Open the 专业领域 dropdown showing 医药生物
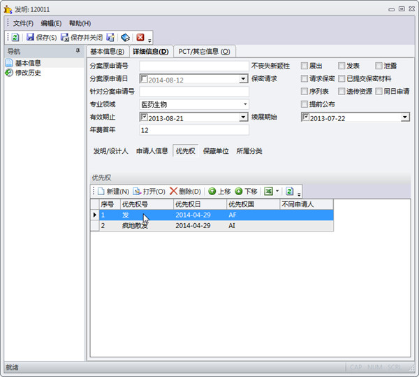 tap(245, 104)
